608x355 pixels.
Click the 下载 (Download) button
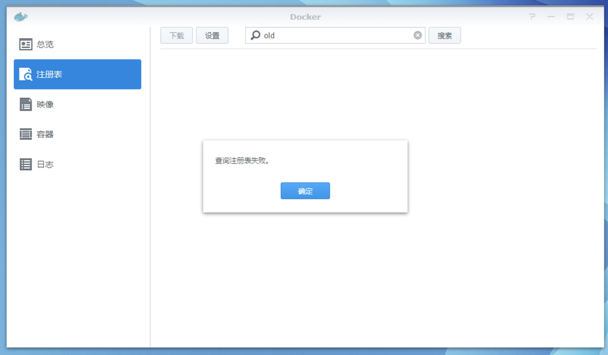[x=176, y=35]
